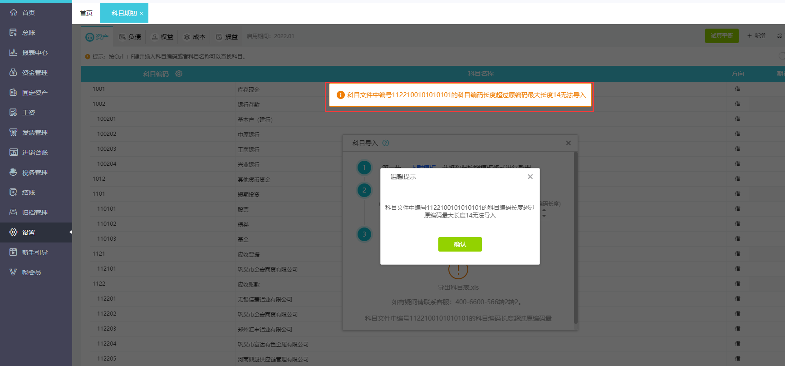Open the 新手引导 beginner guide
Image resolution: width=785 pixels, height=366 pixels.
(35, 252)
